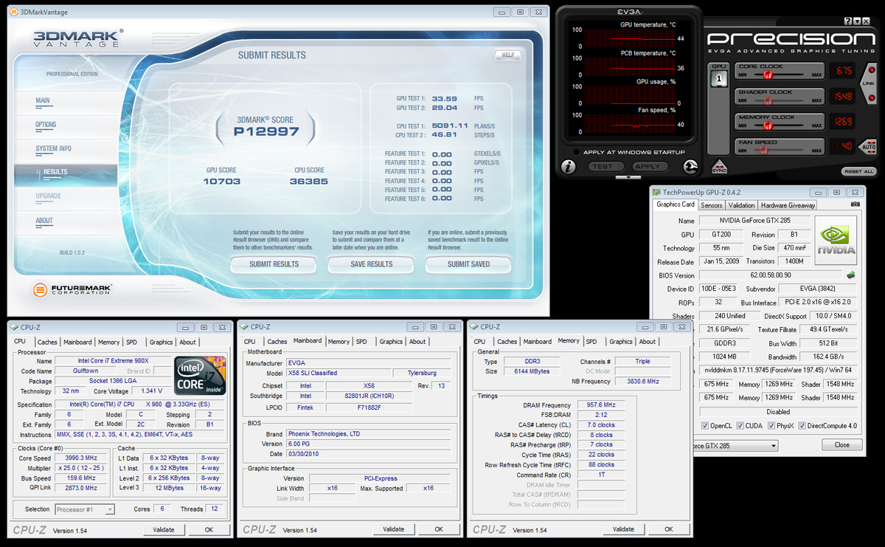Click the SYNC triangle button in Precision
The image size is (885, 547).
tap(719, 167)
